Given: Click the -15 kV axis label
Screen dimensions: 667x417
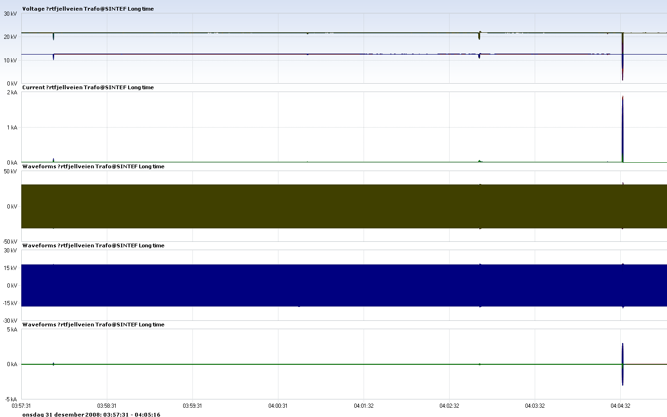Looking at the screenshot, I should 10,303.
